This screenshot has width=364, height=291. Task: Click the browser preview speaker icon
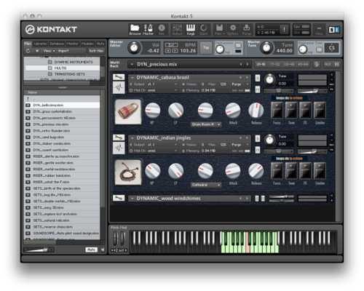[x=103, y=250]
